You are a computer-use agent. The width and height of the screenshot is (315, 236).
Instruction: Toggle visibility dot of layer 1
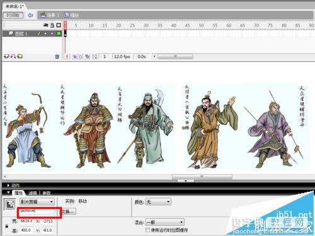tap(45, 33)
